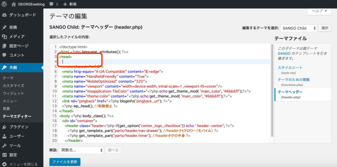Click the body_class() code line
337x167 pixels.
[x=87, y=116]
